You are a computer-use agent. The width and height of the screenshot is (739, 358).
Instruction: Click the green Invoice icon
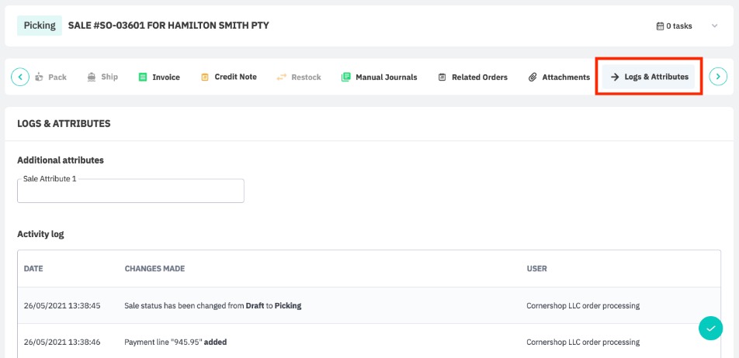143,77
